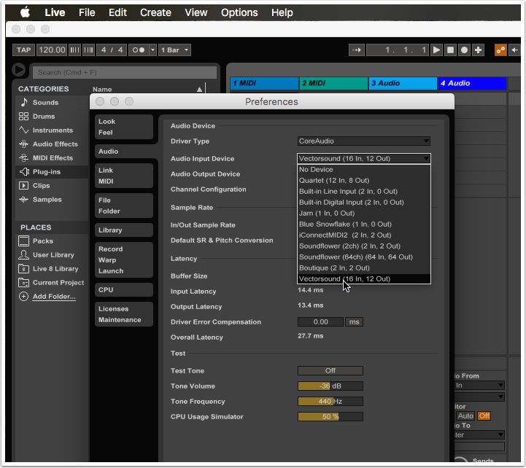The image size is (526, 468).
Task: Open the Driver Type CoreAudio dropdown
Action: [x=363, y=141]
